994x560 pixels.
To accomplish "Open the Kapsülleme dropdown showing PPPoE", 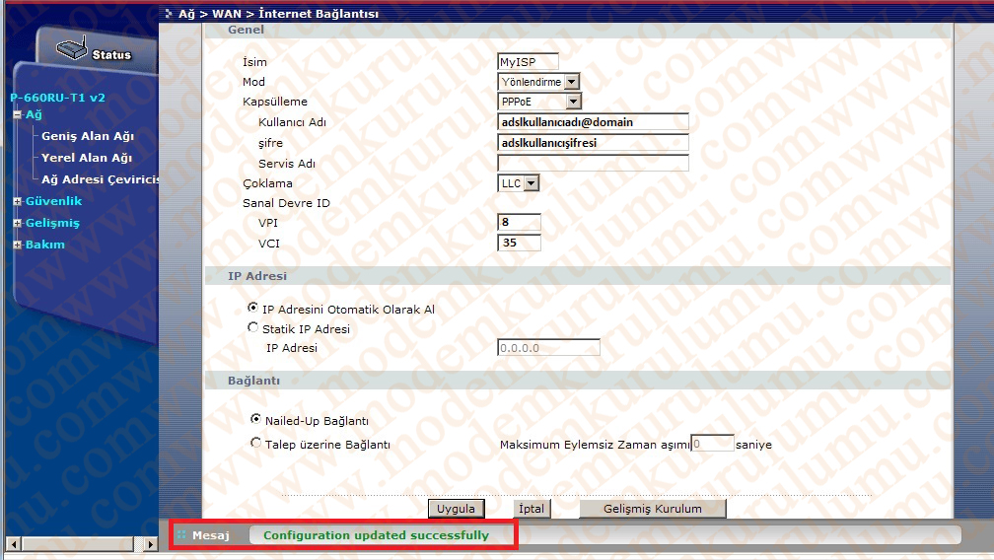I will click(539, 102).
